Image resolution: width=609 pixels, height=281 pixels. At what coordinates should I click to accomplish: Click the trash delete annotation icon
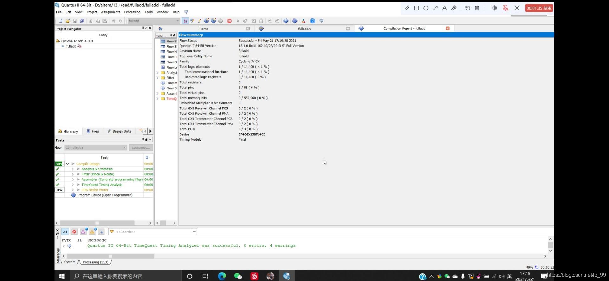pyautogui.click(x=477, y=8)
